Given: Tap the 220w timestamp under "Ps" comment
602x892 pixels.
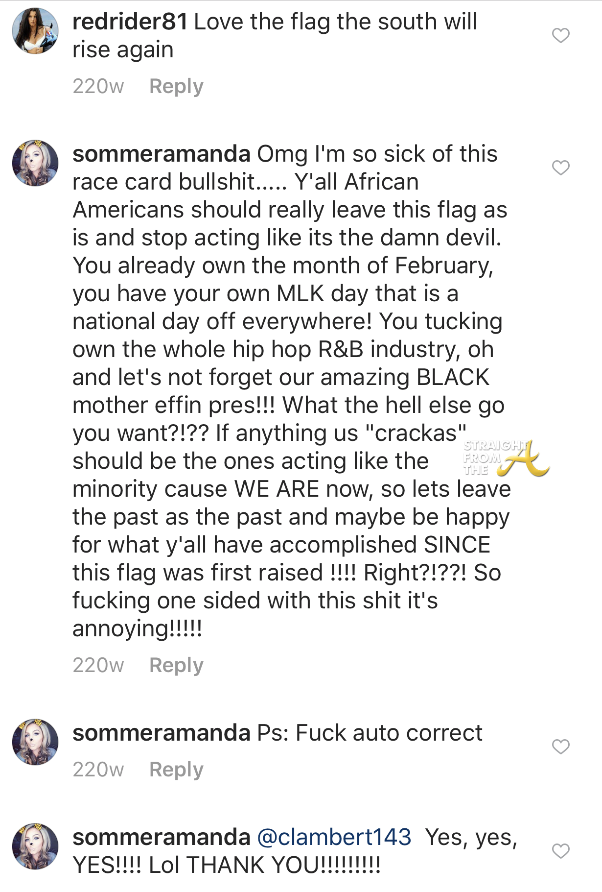Looking at the screenshot, I should pyautogui.click(x=98, y=770).
